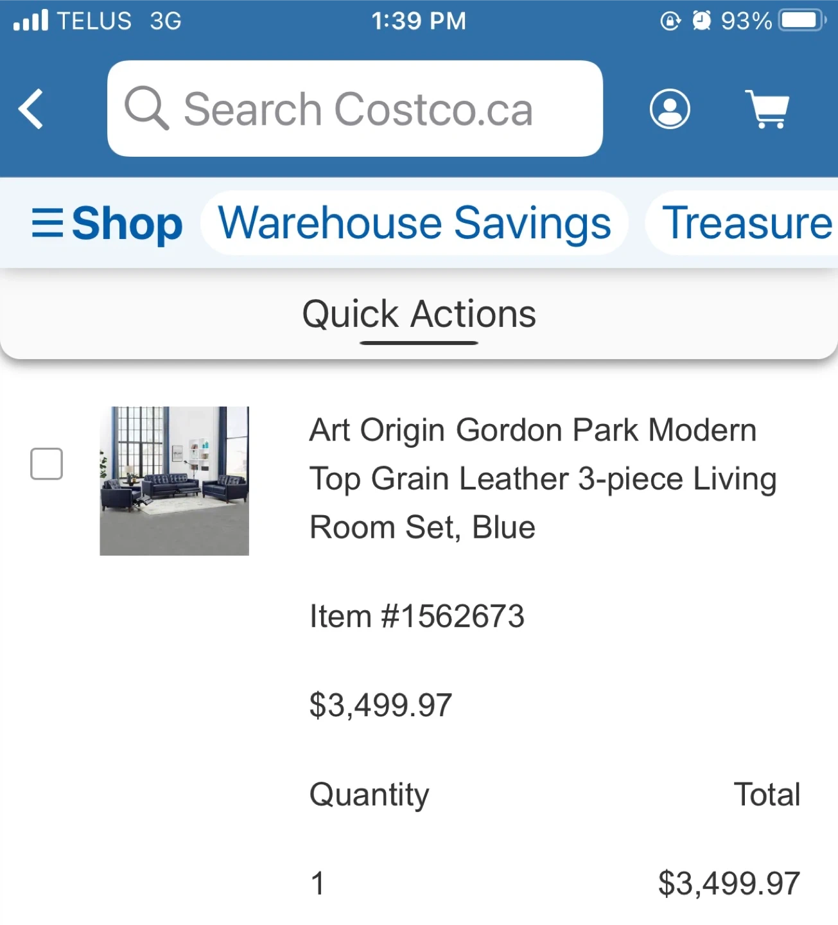Tap the cellular signal bars icon
The height and width of the screenshot is (925, 838).
pyautogui.click(x=31, y=21)
